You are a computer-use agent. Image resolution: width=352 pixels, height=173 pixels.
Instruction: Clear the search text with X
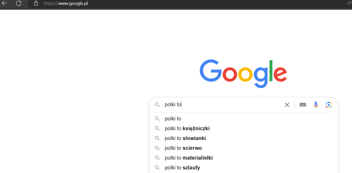coord(287,105)
